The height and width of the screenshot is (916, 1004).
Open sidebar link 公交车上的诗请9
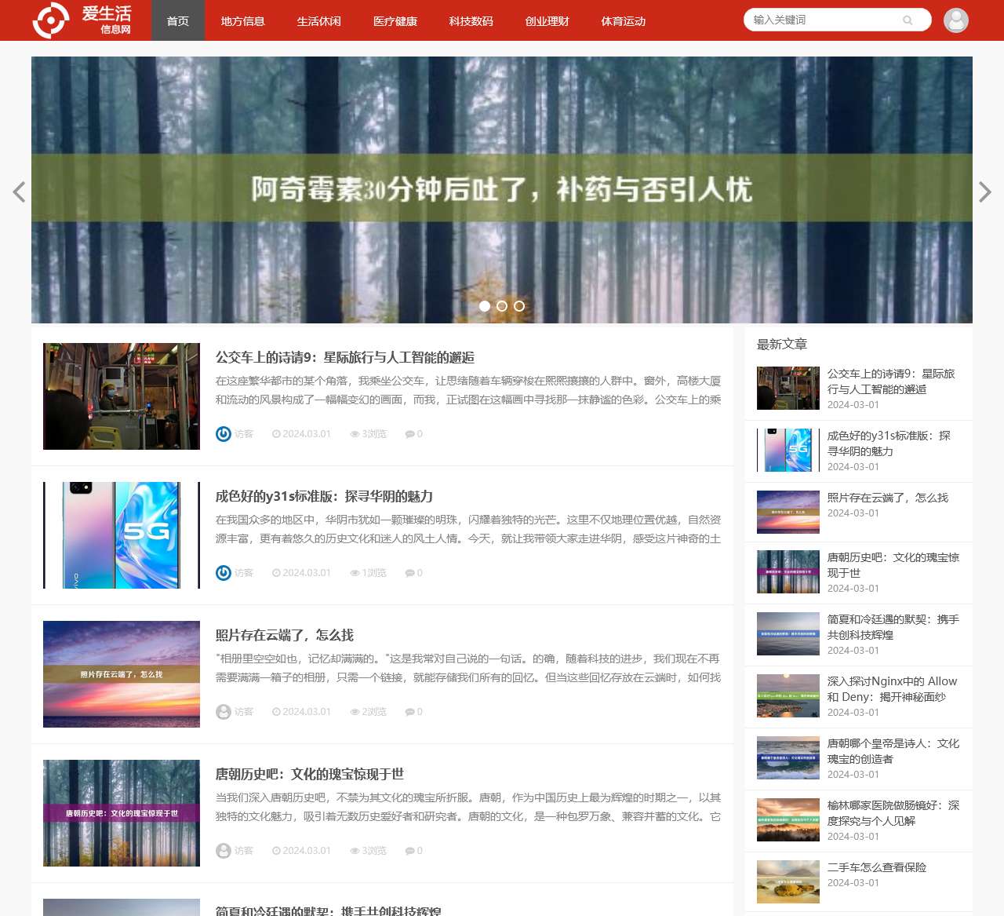pos(891,381)
